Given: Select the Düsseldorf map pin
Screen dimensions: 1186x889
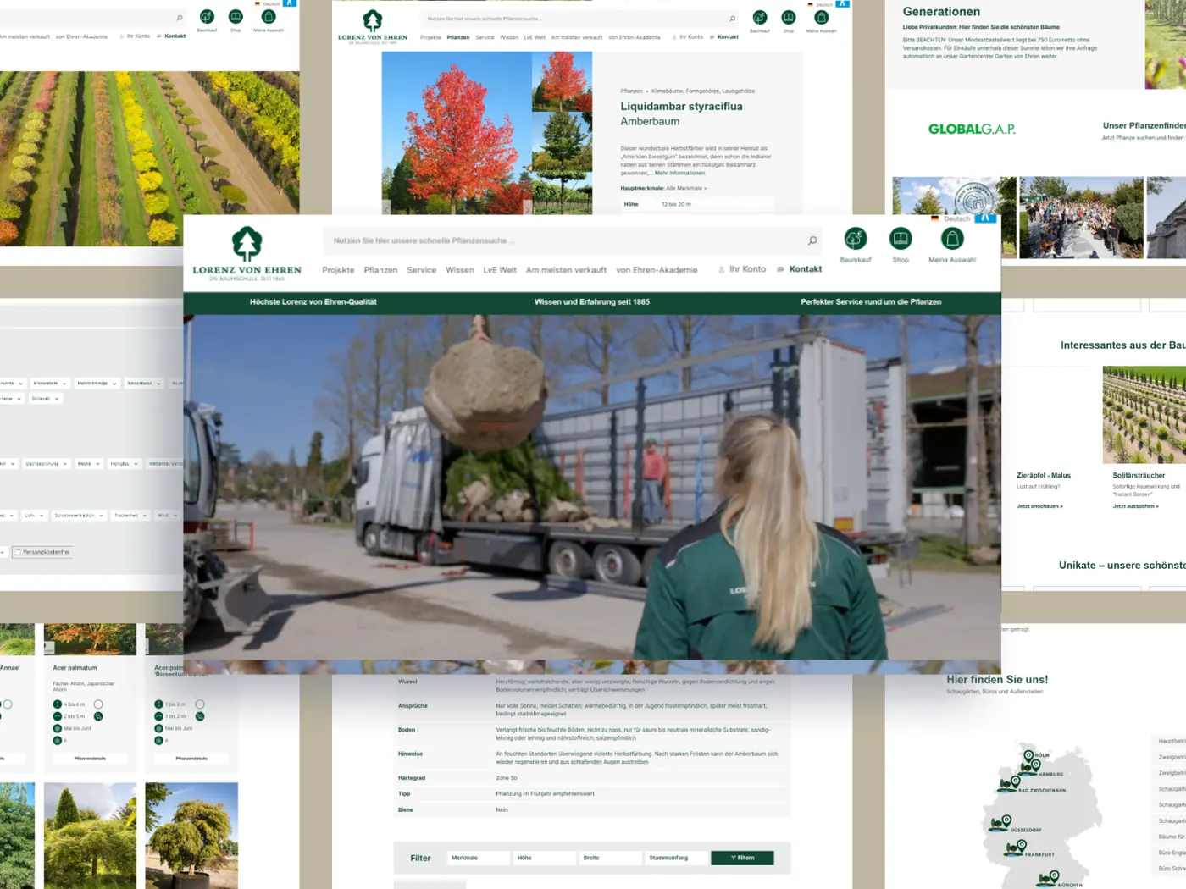Looking at the screenshot, I should click(1006, 820).
